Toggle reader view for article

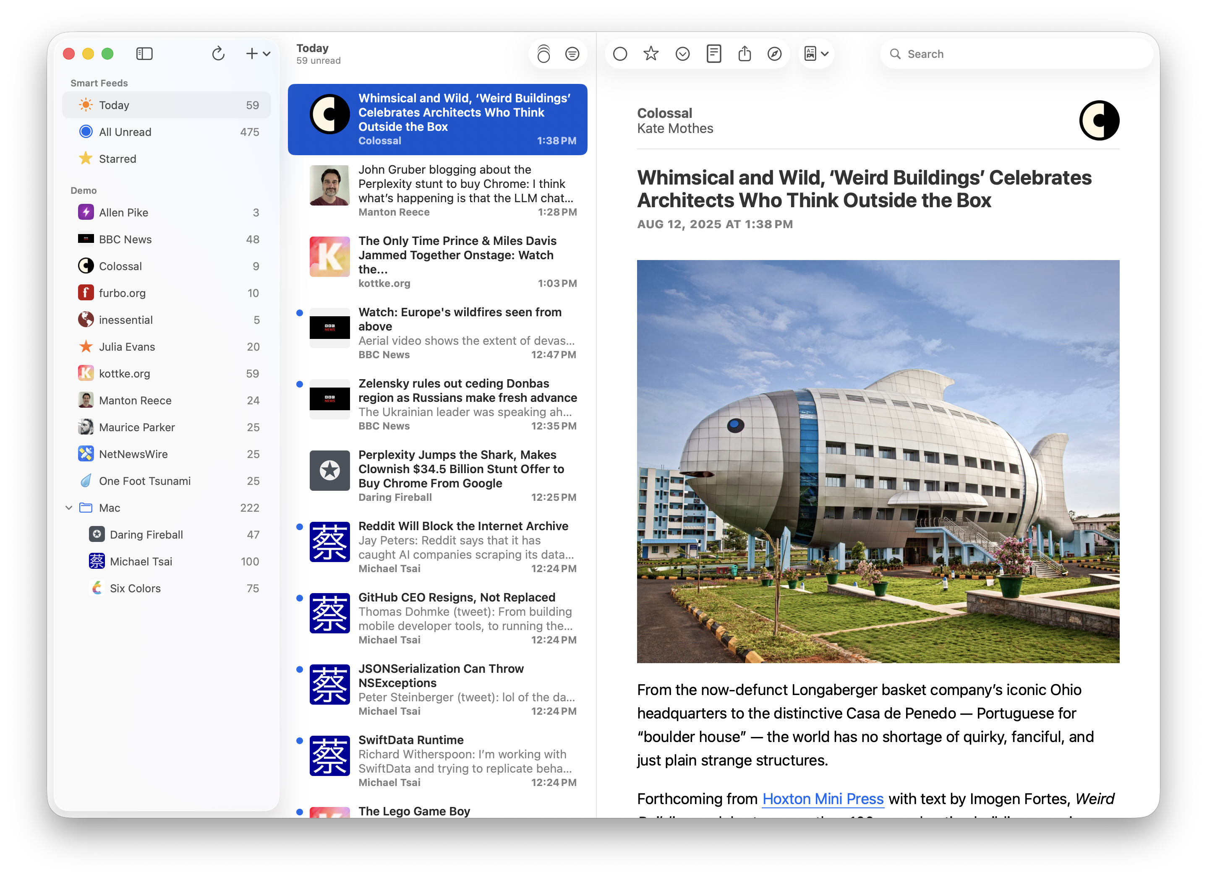tap(713, 54)
